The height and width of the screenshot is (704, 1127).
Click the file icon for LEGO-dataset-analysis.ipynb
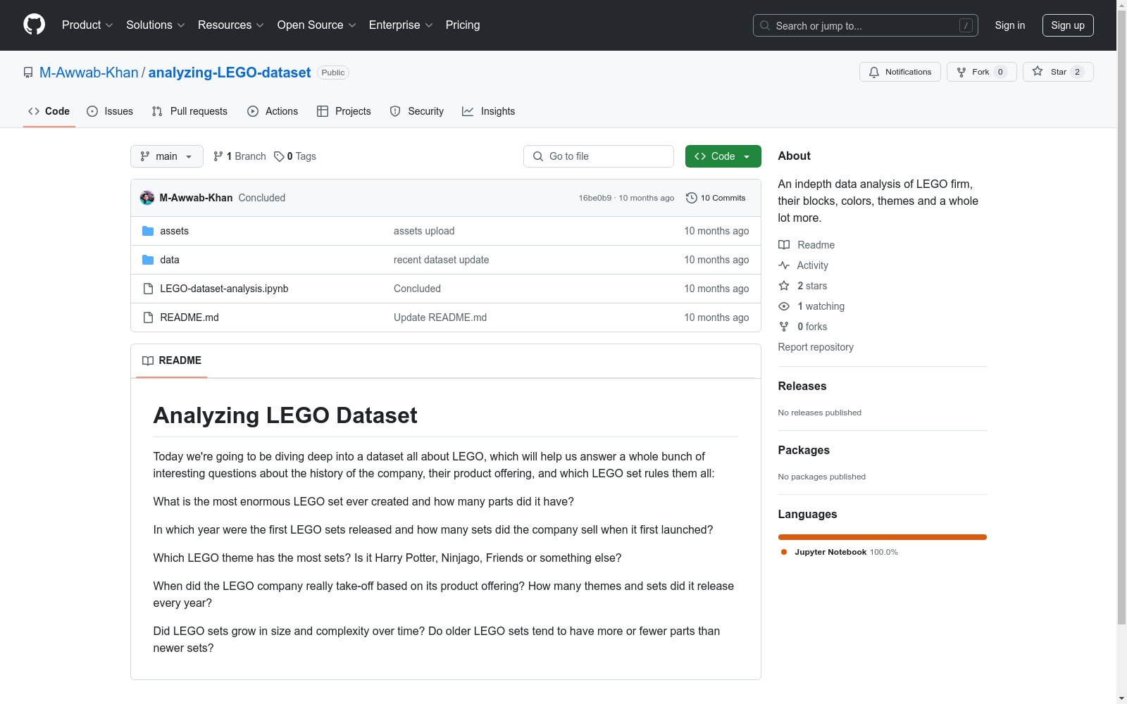coord(148,289)
